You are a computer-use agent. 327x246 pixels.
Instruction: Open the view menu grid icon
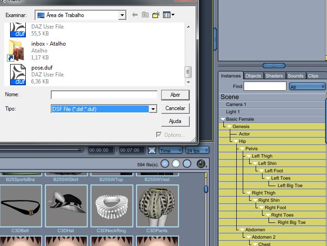(169, 15)
